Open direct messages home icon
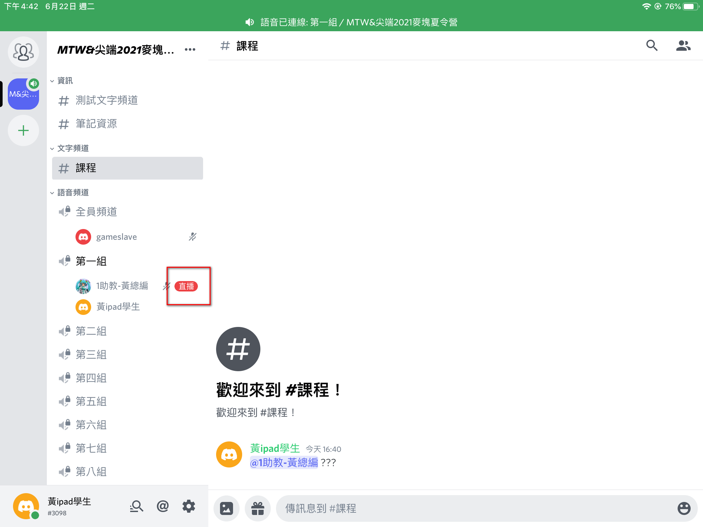Screen dimensions: 703x527 (x=23, y=52)
